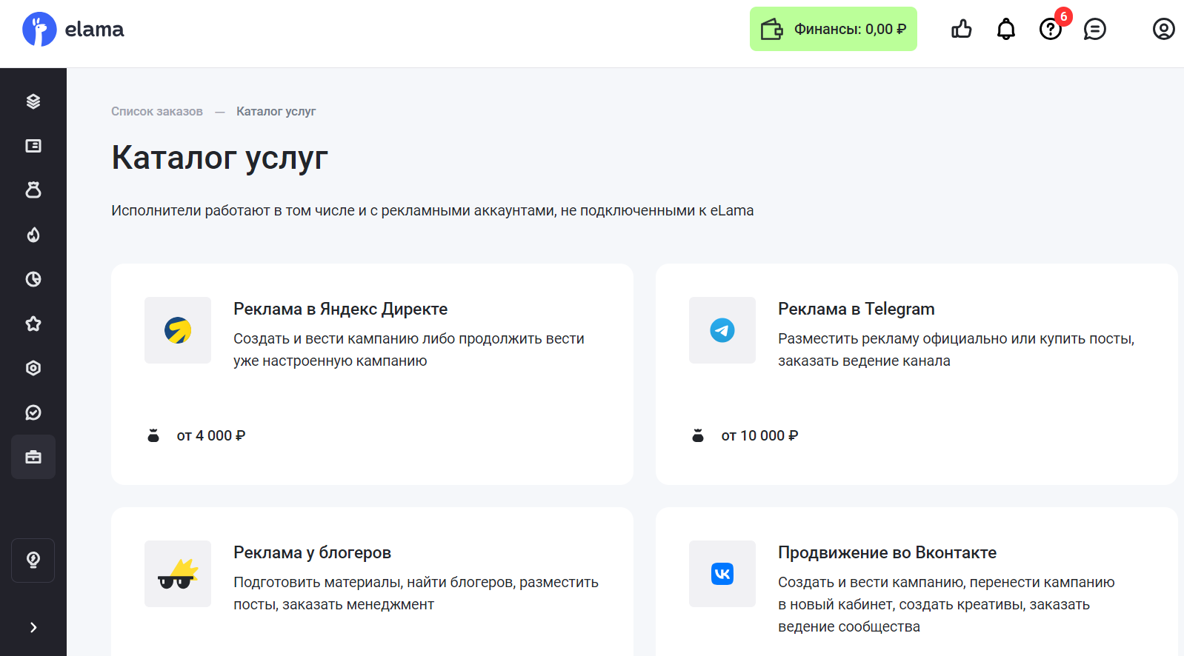Go to Список заказов breadcrumb

tap(157, 111)
